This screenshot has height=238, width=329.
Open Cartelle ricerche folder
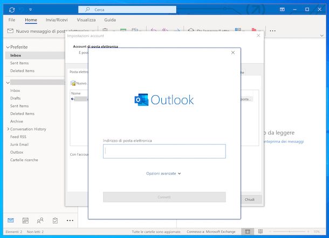point(24,160)
